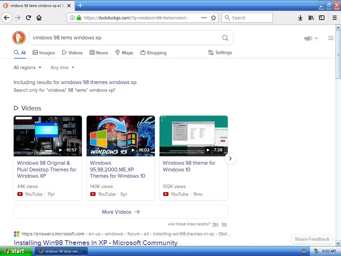
Task: Click the vertical scrollbar thumb
Action: (338, 55)
